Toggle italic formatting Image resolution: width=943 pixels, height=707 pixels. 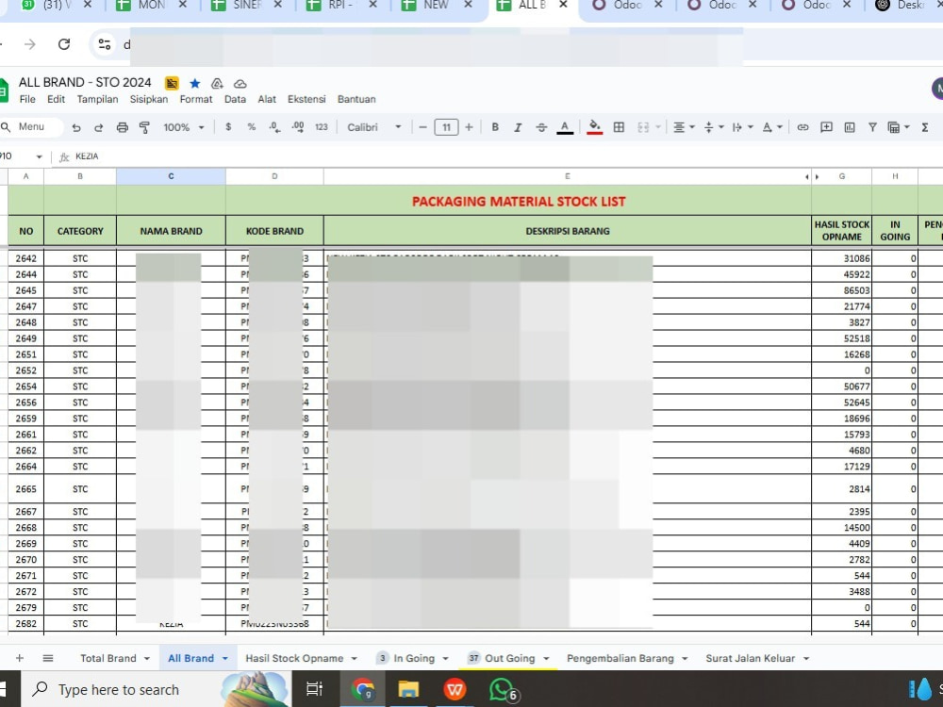518,127
